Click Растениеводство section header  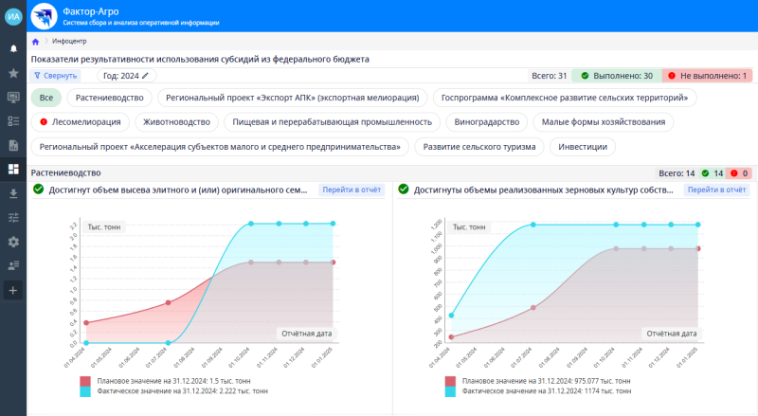(65, 172)
